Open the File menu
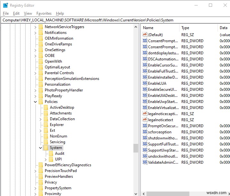The width and height of the screenshot is (230, 196). 6,13
